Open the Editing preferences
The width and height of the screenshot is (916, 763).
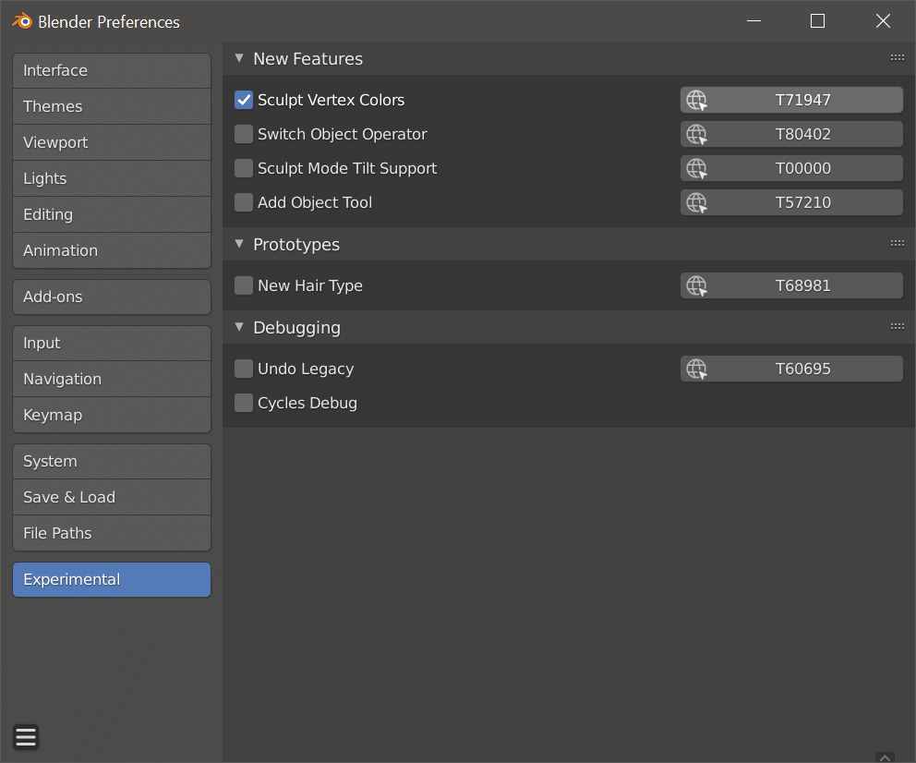(112, 214)
